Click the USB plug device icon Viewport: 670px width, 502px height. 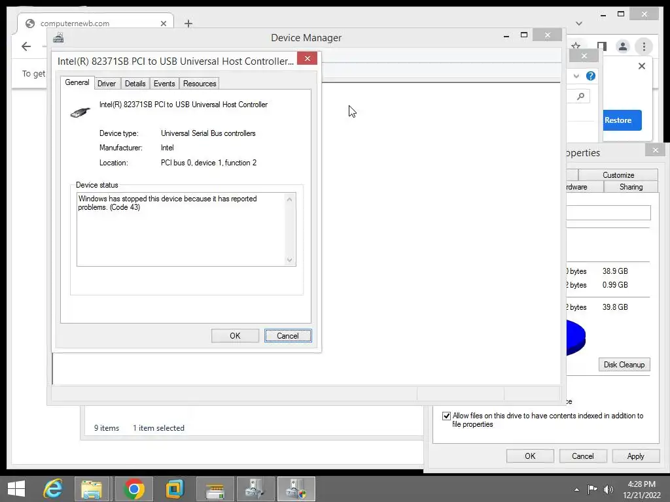(x=80, y=112)
